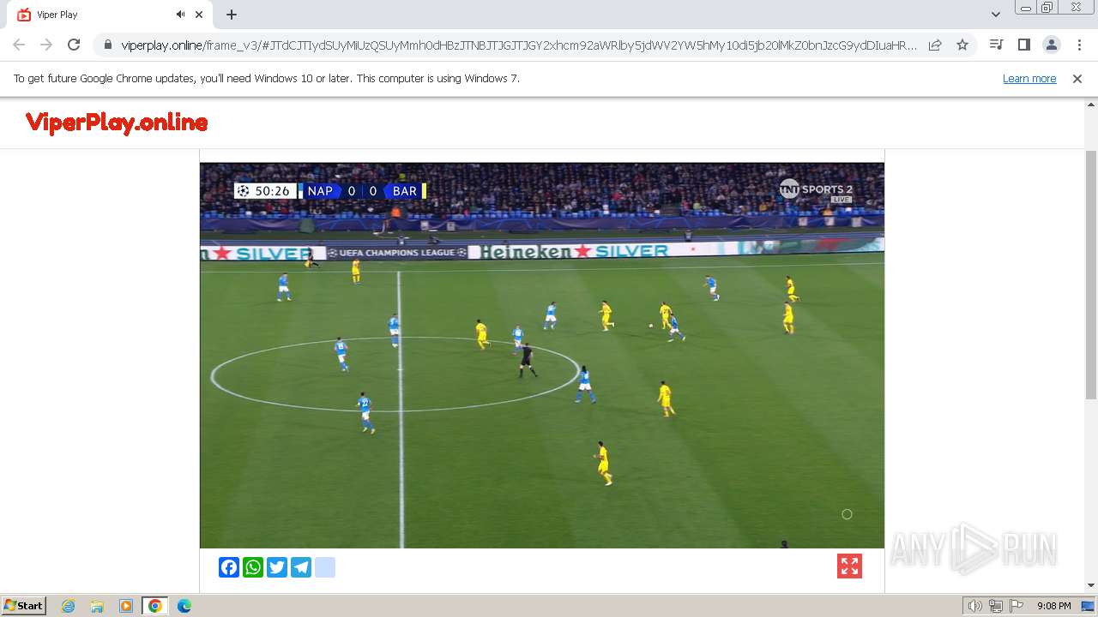Bookmark this page with the star
The height and width of the screenshot is (617, 1098).
pyautogui.click(x=962, y=45)
